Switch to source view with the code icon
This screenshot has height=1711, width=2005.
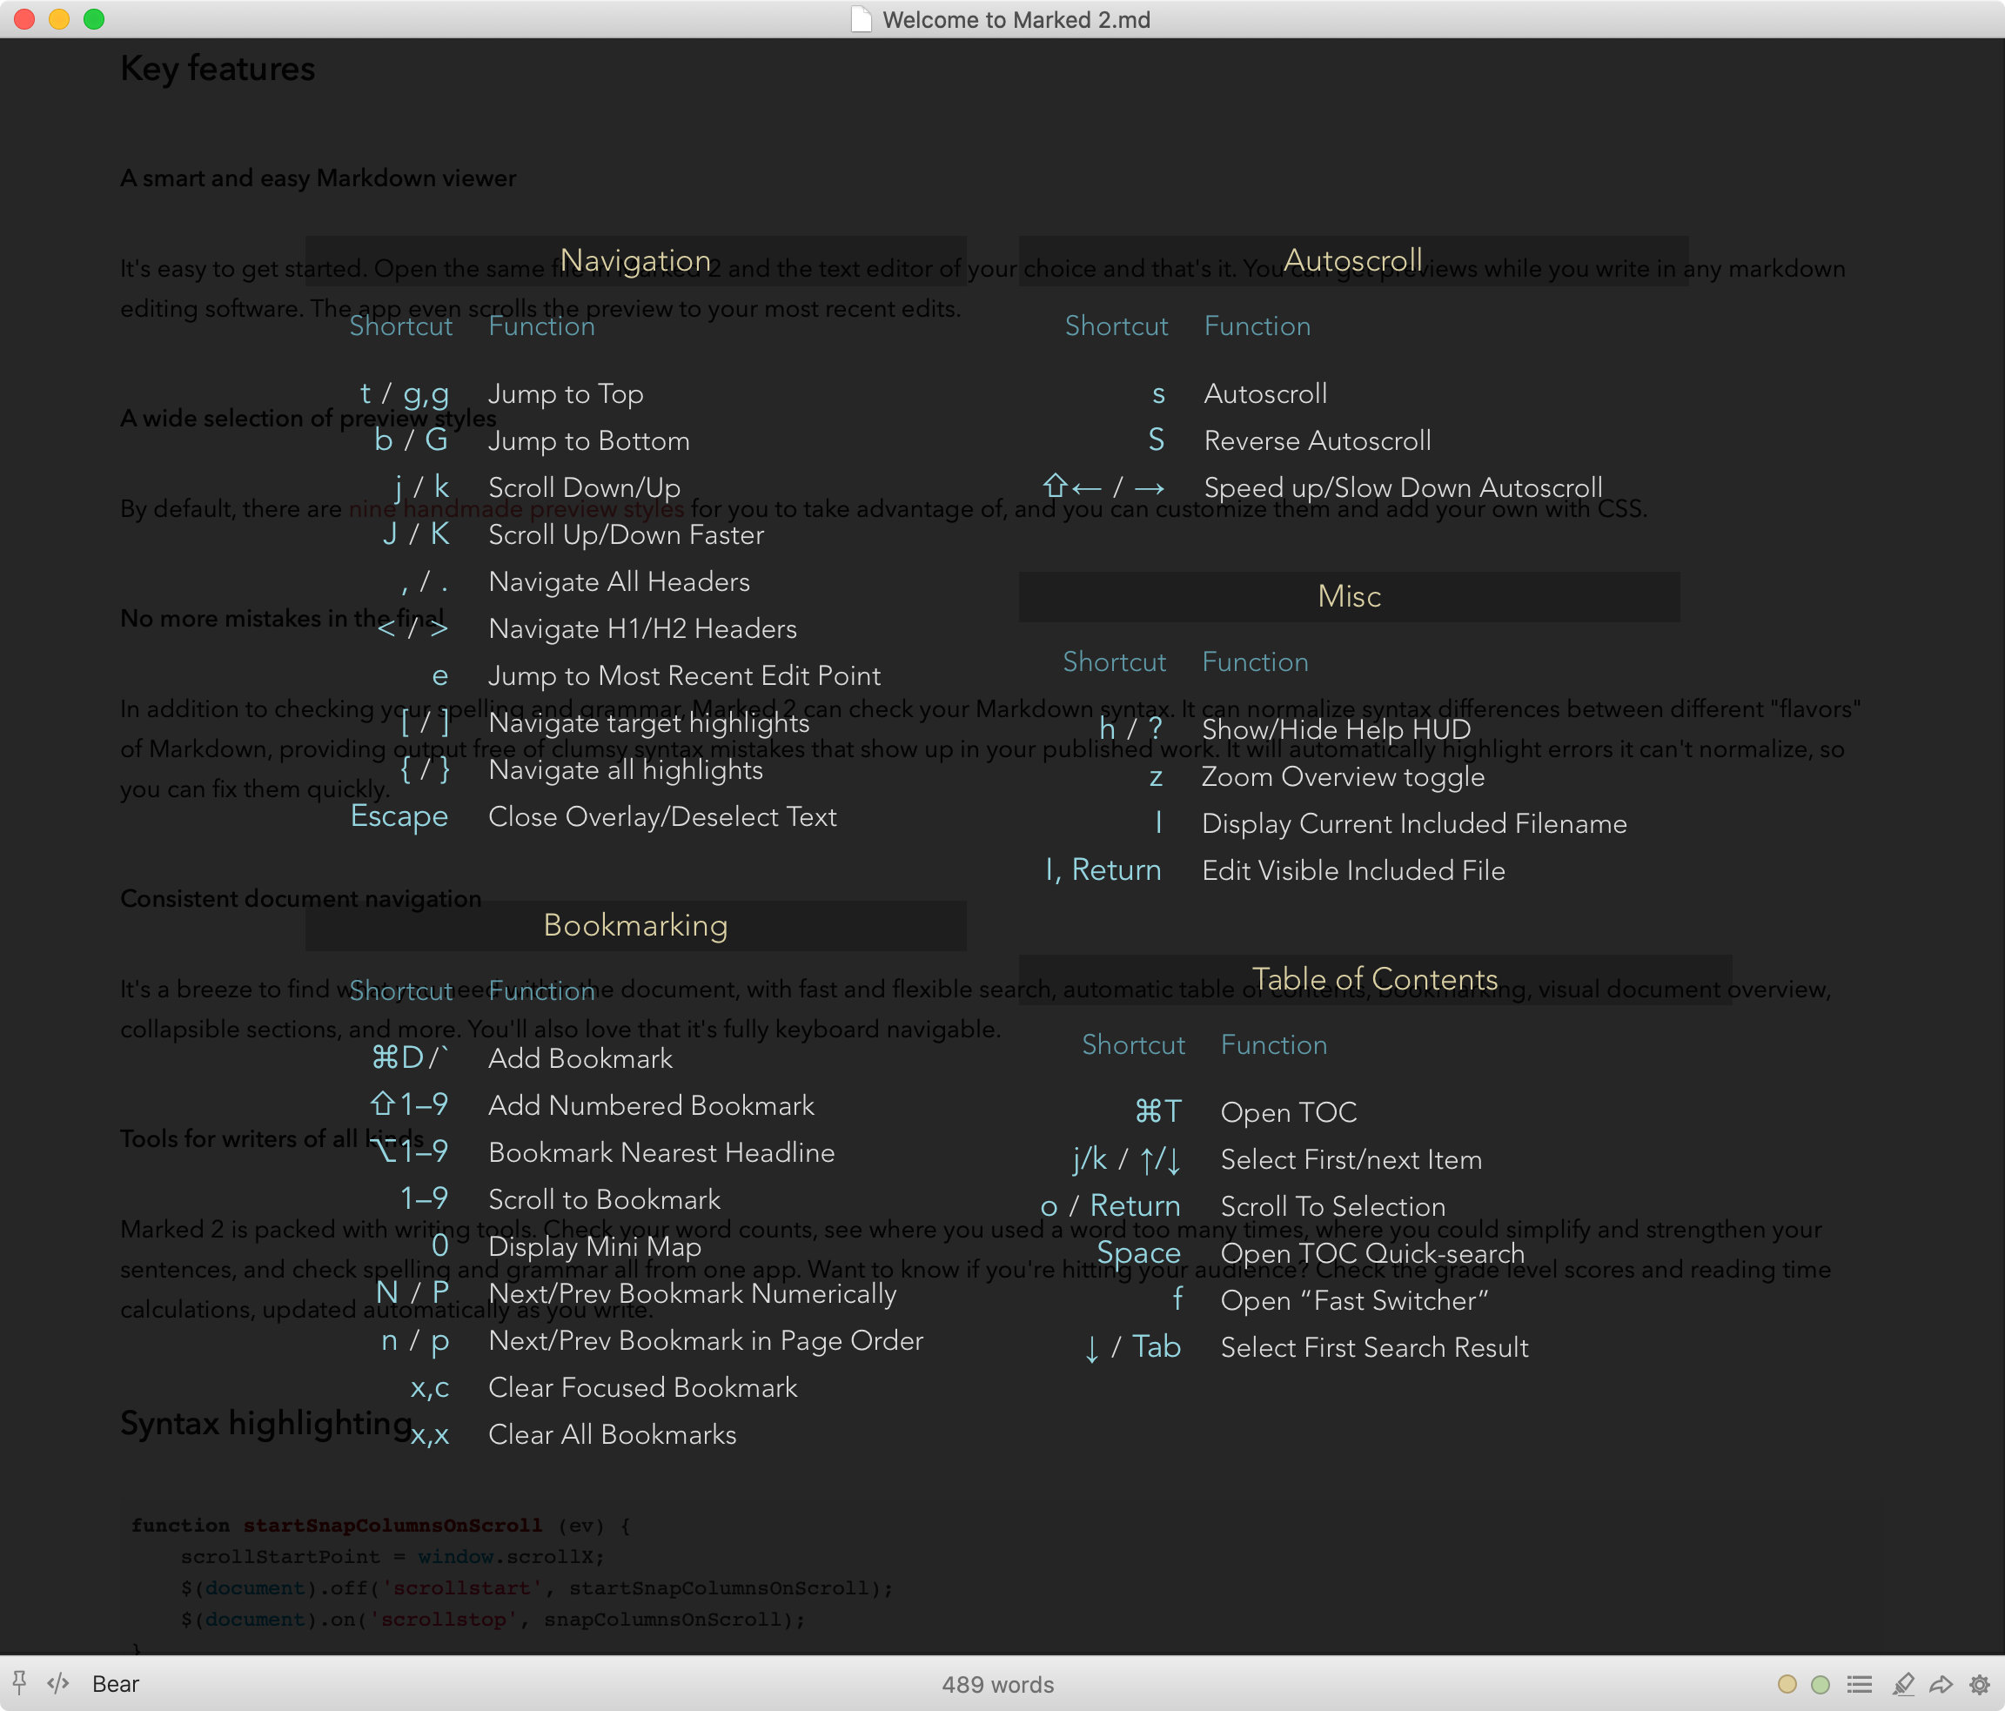click(58, 1683)
